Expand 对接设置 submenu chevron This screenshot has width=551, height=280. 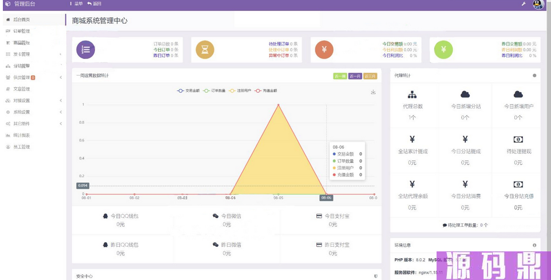[61, 101]
